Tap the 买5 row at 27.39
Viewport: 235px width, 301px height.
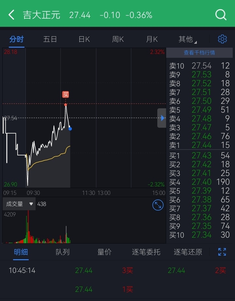(x=199, y=191)
